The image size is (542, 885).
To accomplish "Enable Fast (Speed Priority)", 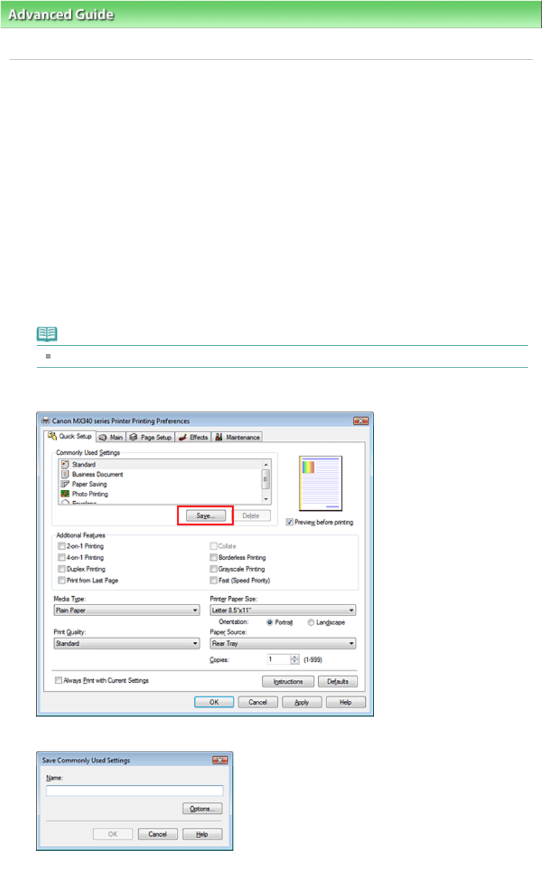I will [x=214, y=581].
